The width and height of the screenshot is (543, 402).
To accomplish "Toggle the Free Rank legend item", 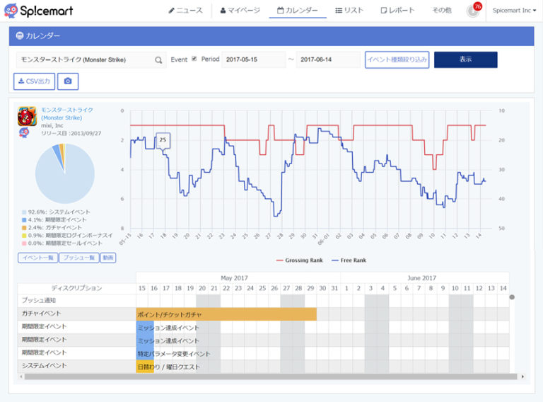I will click(x=349, y=260).
